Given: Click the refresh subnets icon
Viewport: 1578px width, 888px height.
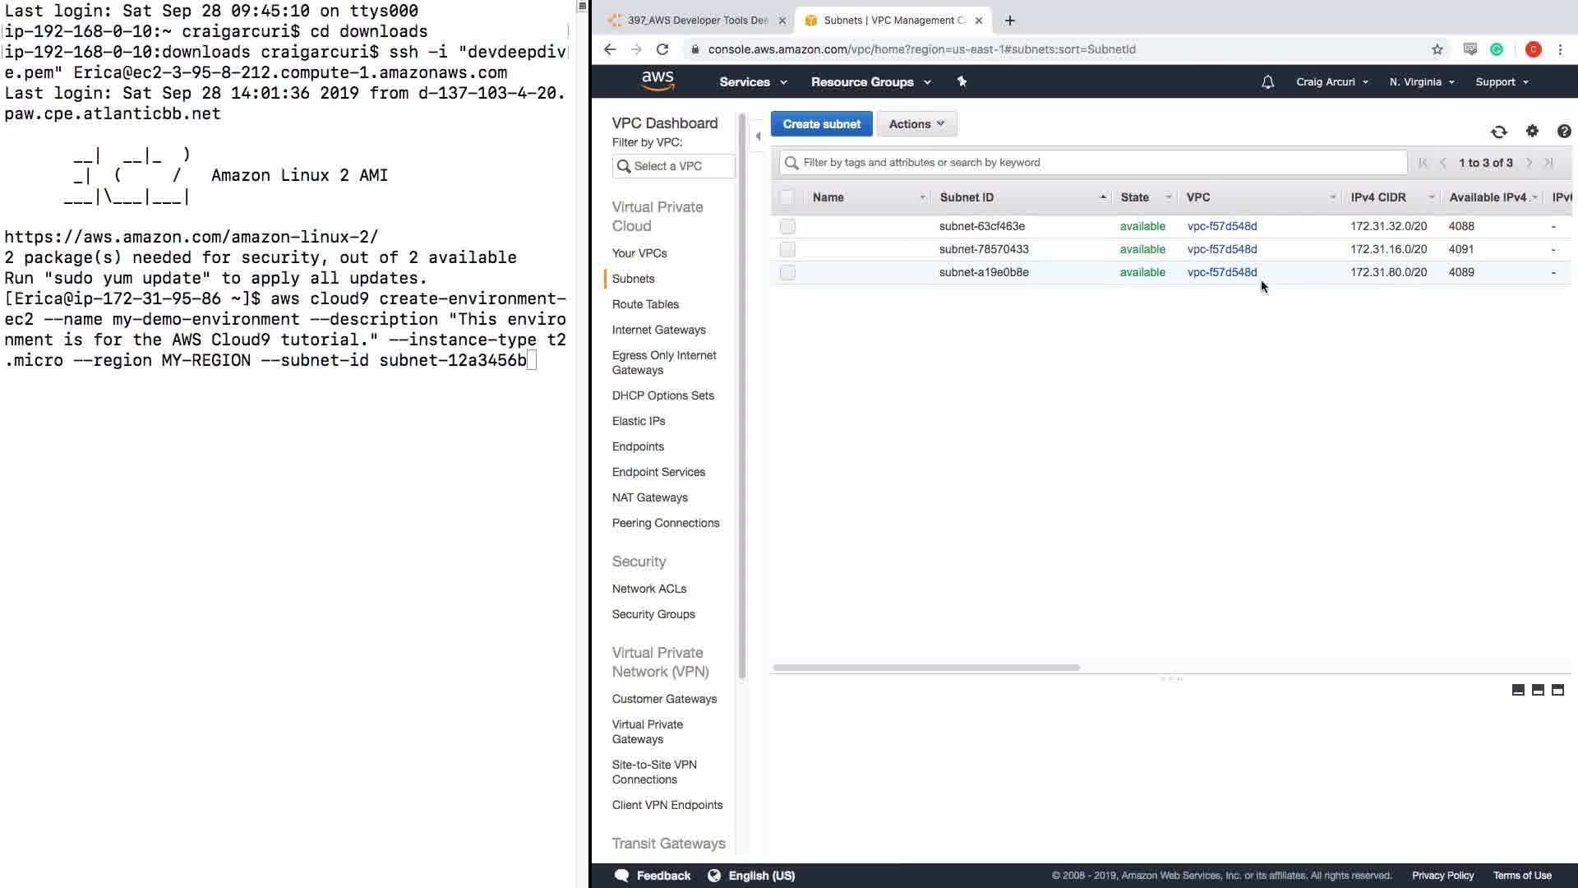Looking at the screenshot, I should 1498,132.
